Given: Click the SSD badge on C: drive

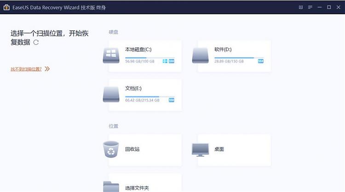Looking at the screenshot, I should 172,61.
